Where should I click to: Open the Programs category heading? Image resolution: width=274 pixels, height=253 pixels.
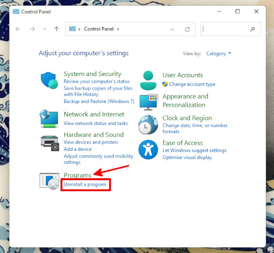coord(78,175)
